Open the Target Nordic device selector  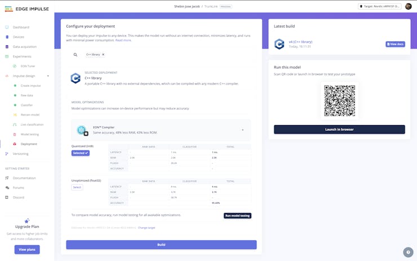pos(379,6)
